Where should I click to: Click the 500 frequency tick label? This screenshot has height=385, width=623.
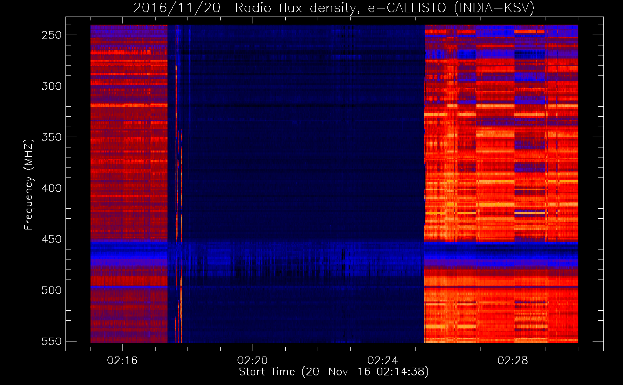[52, 290]
